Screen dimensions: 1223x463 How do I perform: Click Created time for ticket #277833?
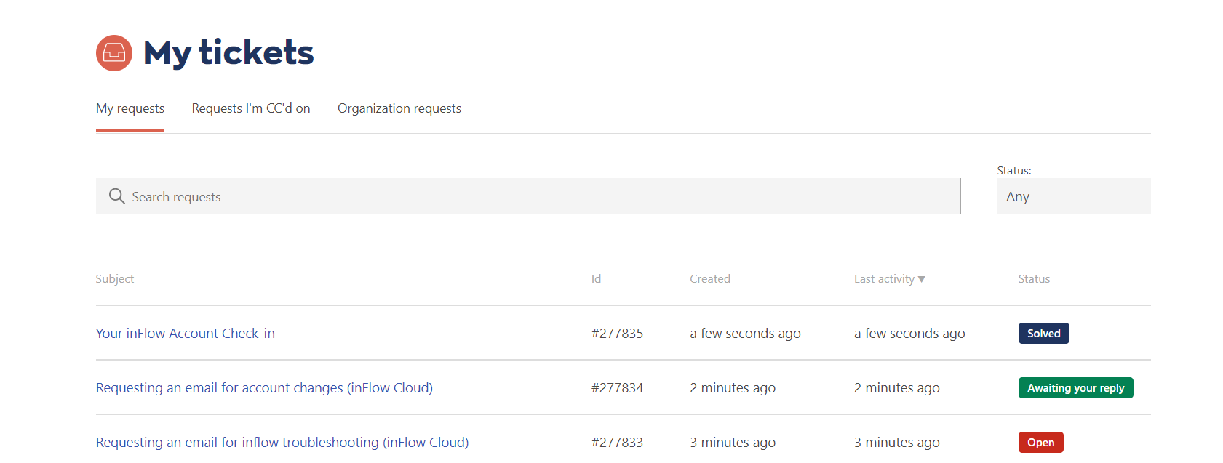point(733,443)
